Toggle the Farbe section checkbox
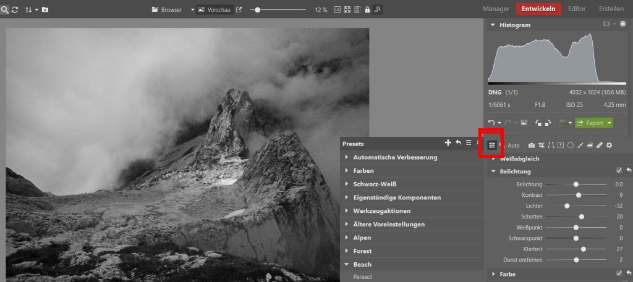Viewport: 633px width, 282px height. point(619,273)
